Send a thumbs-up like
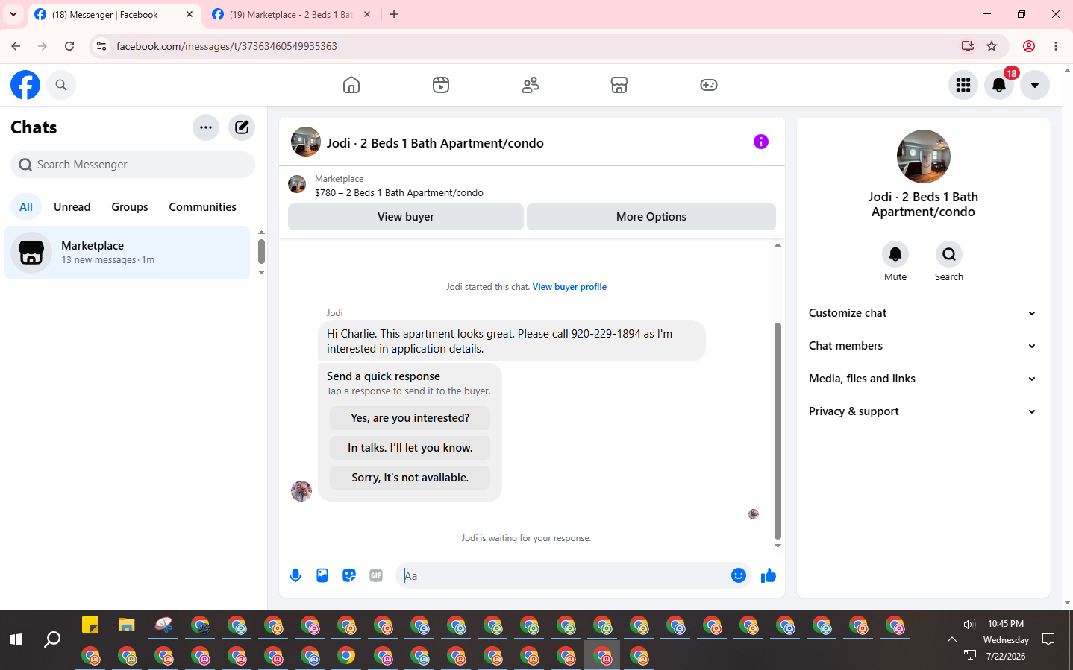The image size is (1073, 670). pos(769,575)
